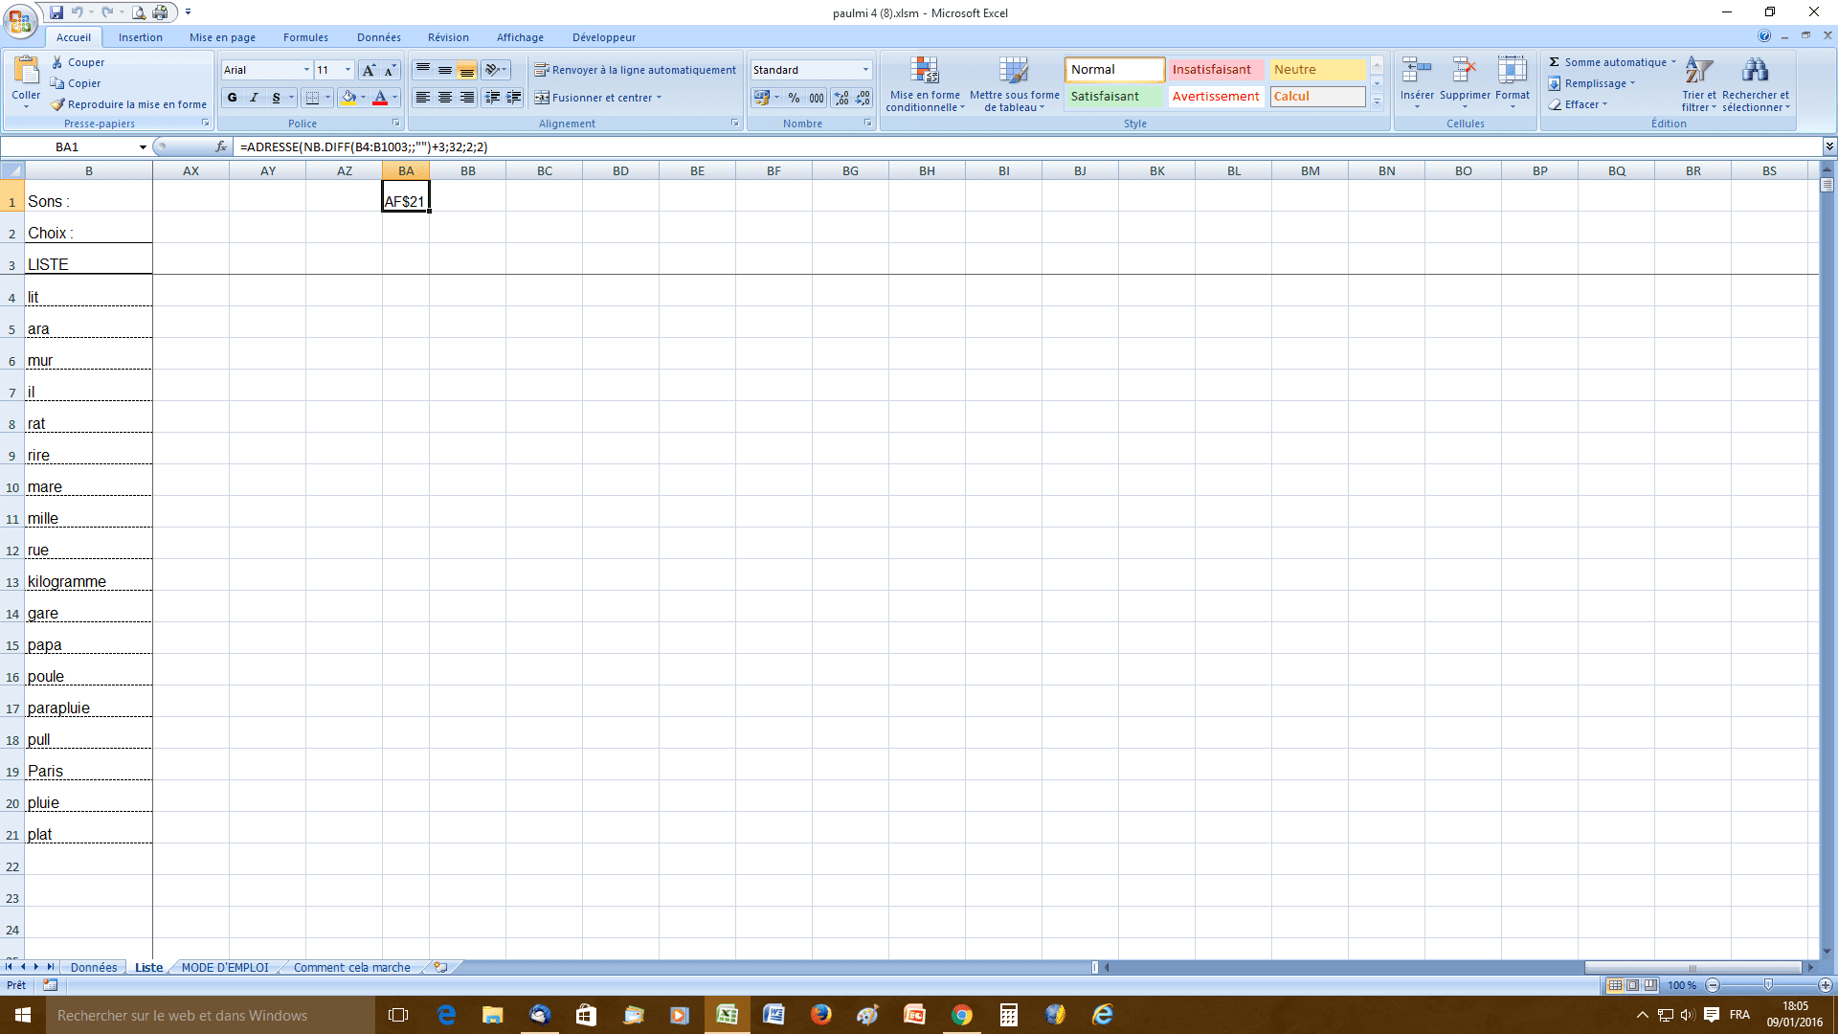Viewport: 1838px width, 1034px height.
Task: Toggle italic formatting I button
Action: point(254,98)
